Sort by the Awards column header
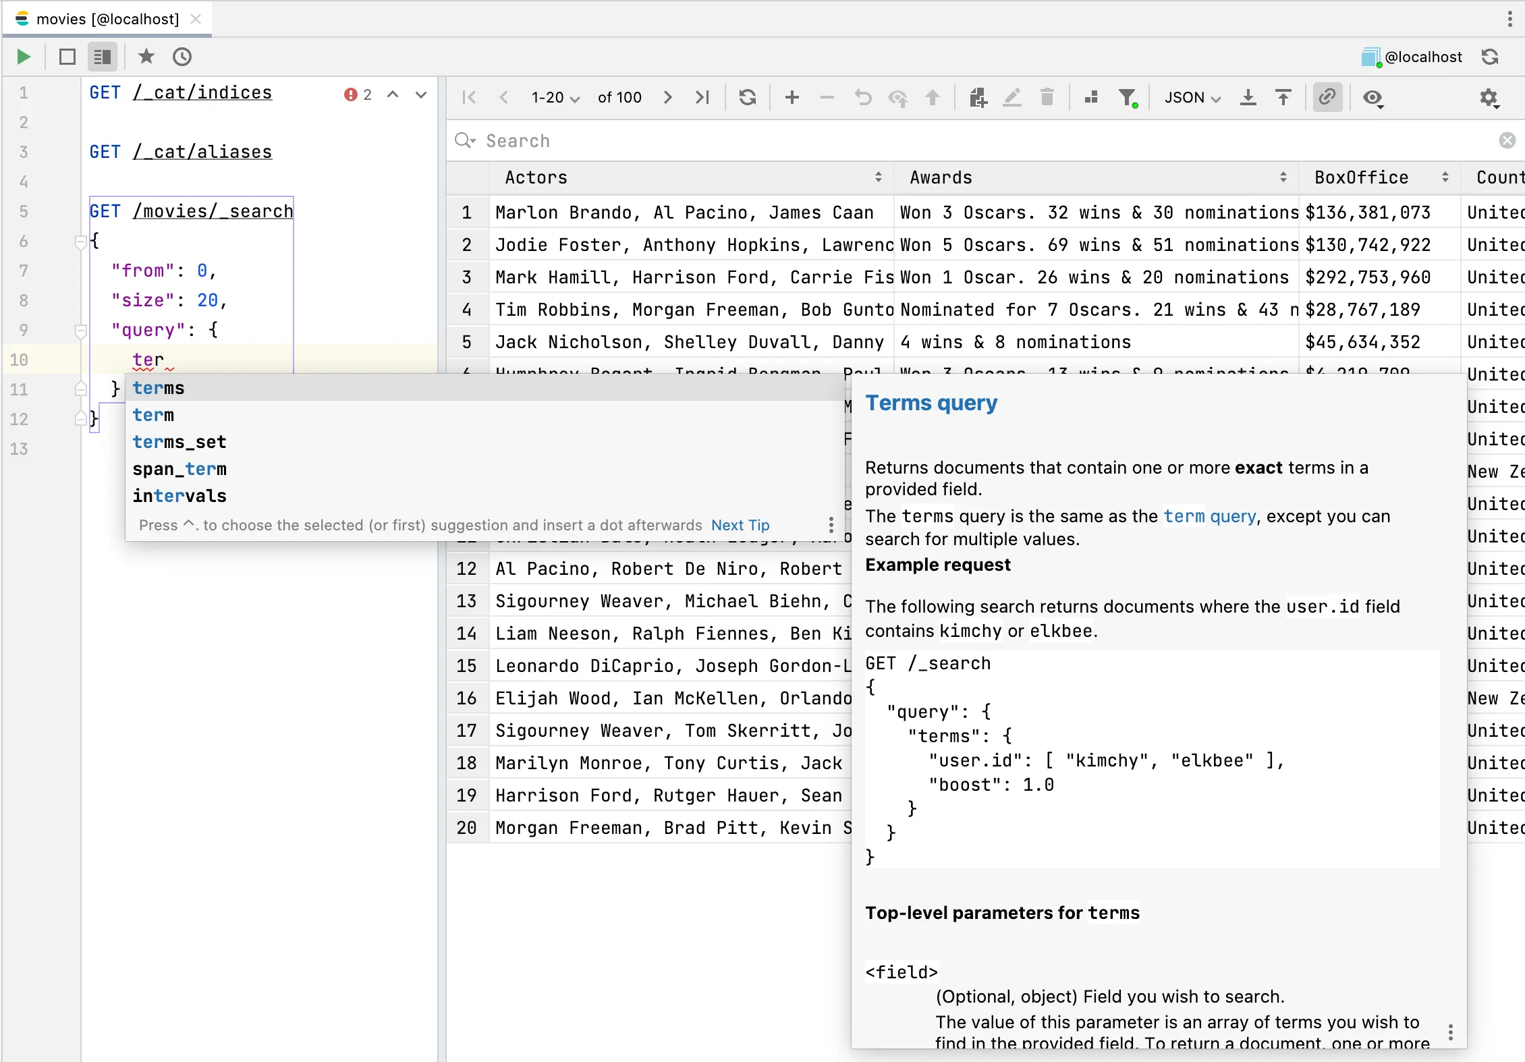 click(x=941, y=177)
